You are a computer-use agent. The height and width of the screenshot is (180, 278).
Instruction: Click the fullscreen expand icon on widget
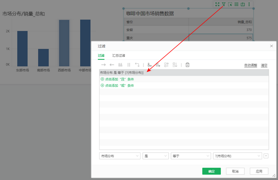(217, 4)
